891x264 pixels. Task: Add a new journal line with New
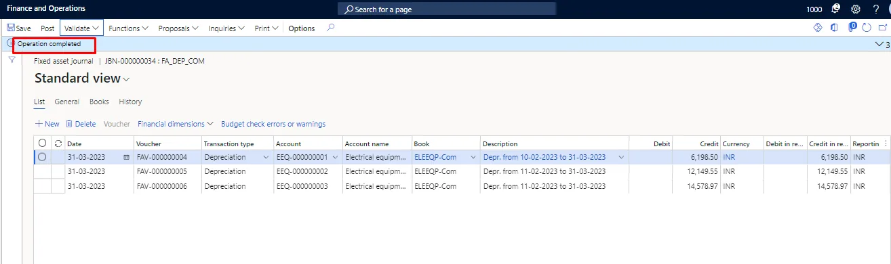[x=47, y=124]
